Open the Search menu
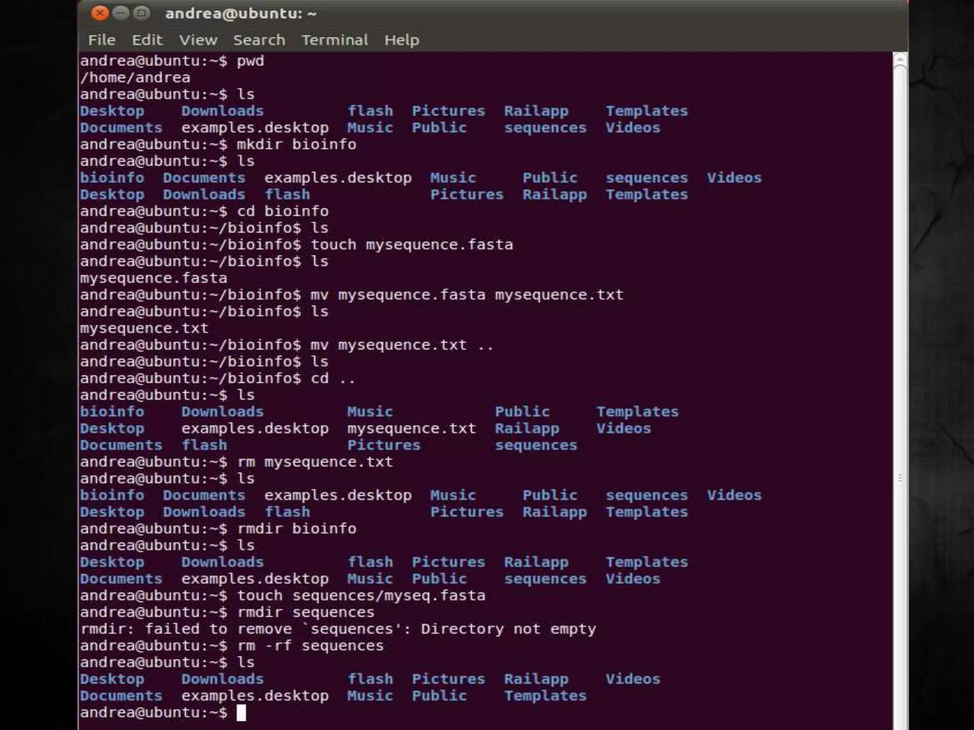The height and width of the screenshot is (730, 974). click(259, 40)
